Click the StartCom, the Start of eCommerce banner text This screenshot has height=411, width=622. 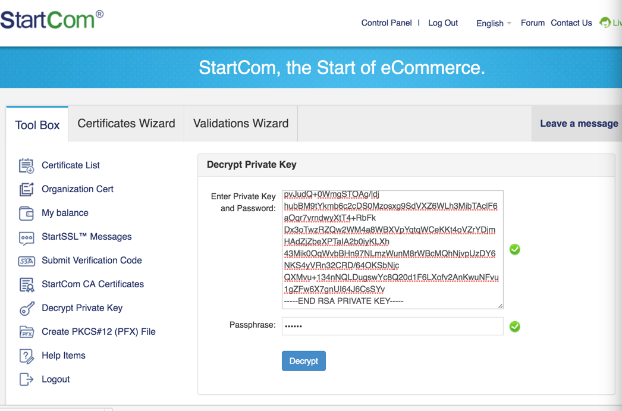click(x=341, y=68)
